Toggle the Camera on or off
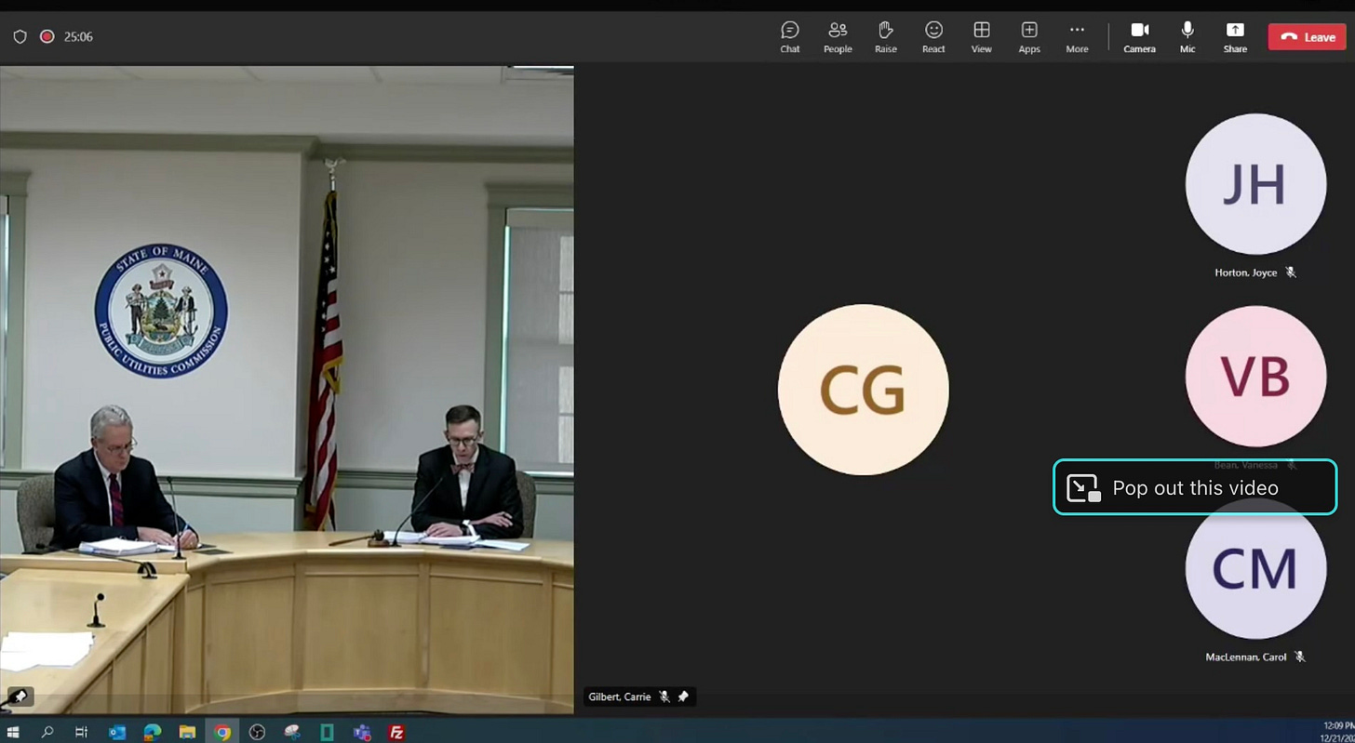 click(1139, 37)
